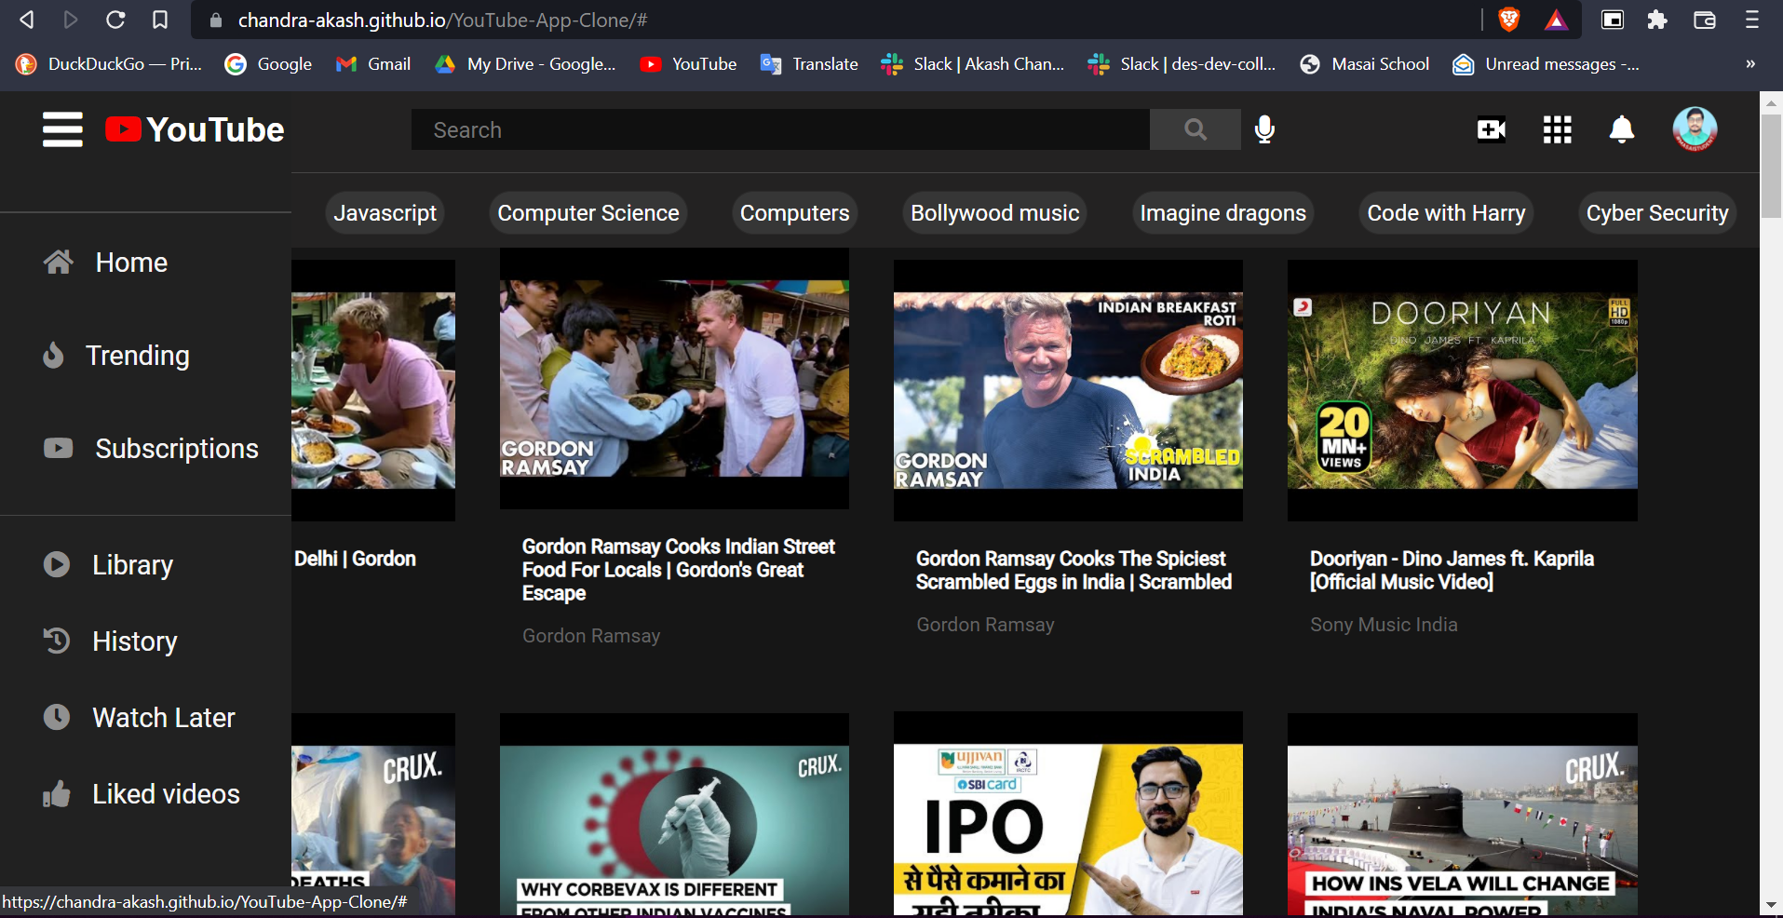
Task: Open the Dooriyan music video thumbnail
Action: pos(1462,390)
